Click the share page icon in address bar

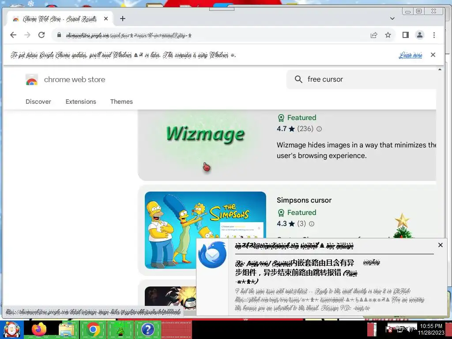[x=374, y=35]
